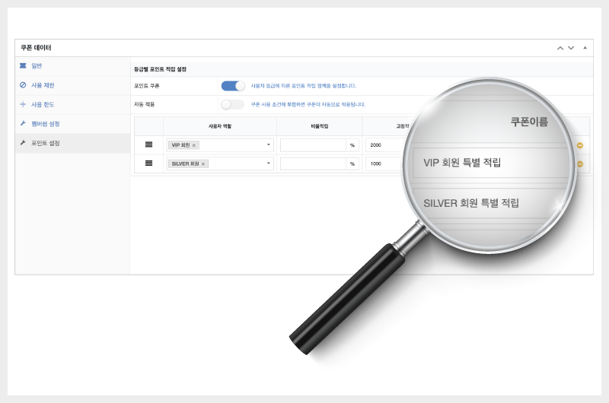
Task: Delete the SILVER row with minus icon
Action: (579, 163)
